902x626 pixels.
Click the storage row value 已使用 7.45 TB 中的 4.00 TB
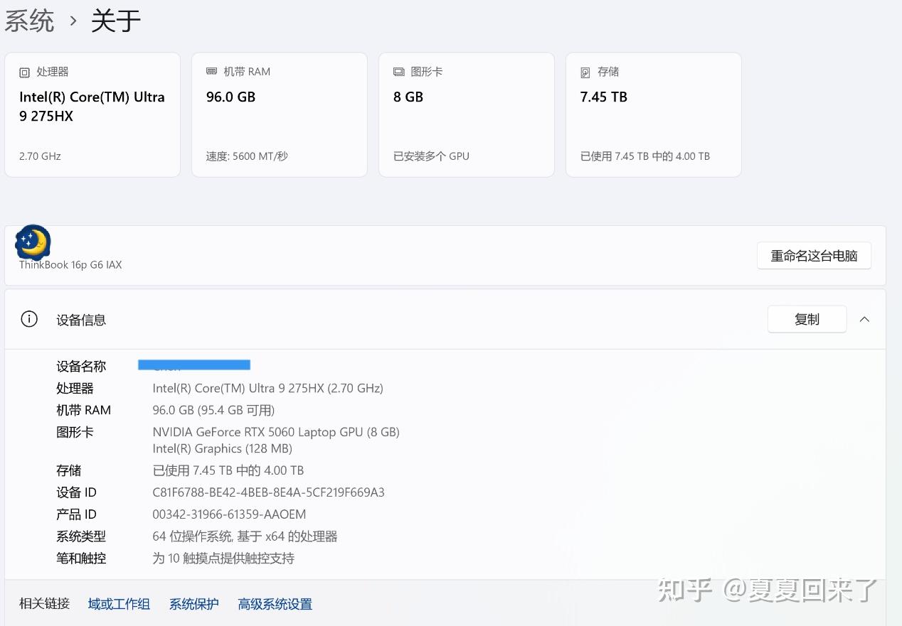click(x=228, y=470)
